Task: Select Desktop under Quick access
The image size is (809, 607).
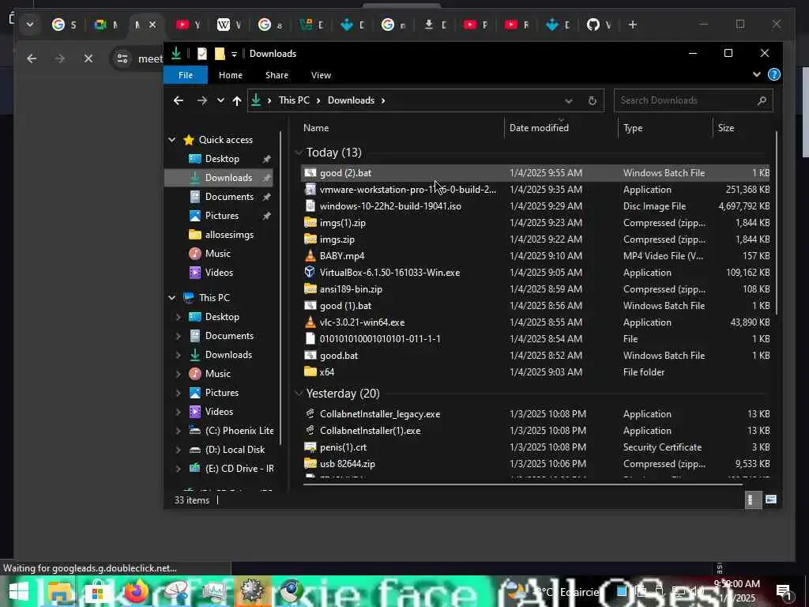Action: [222, 159]
